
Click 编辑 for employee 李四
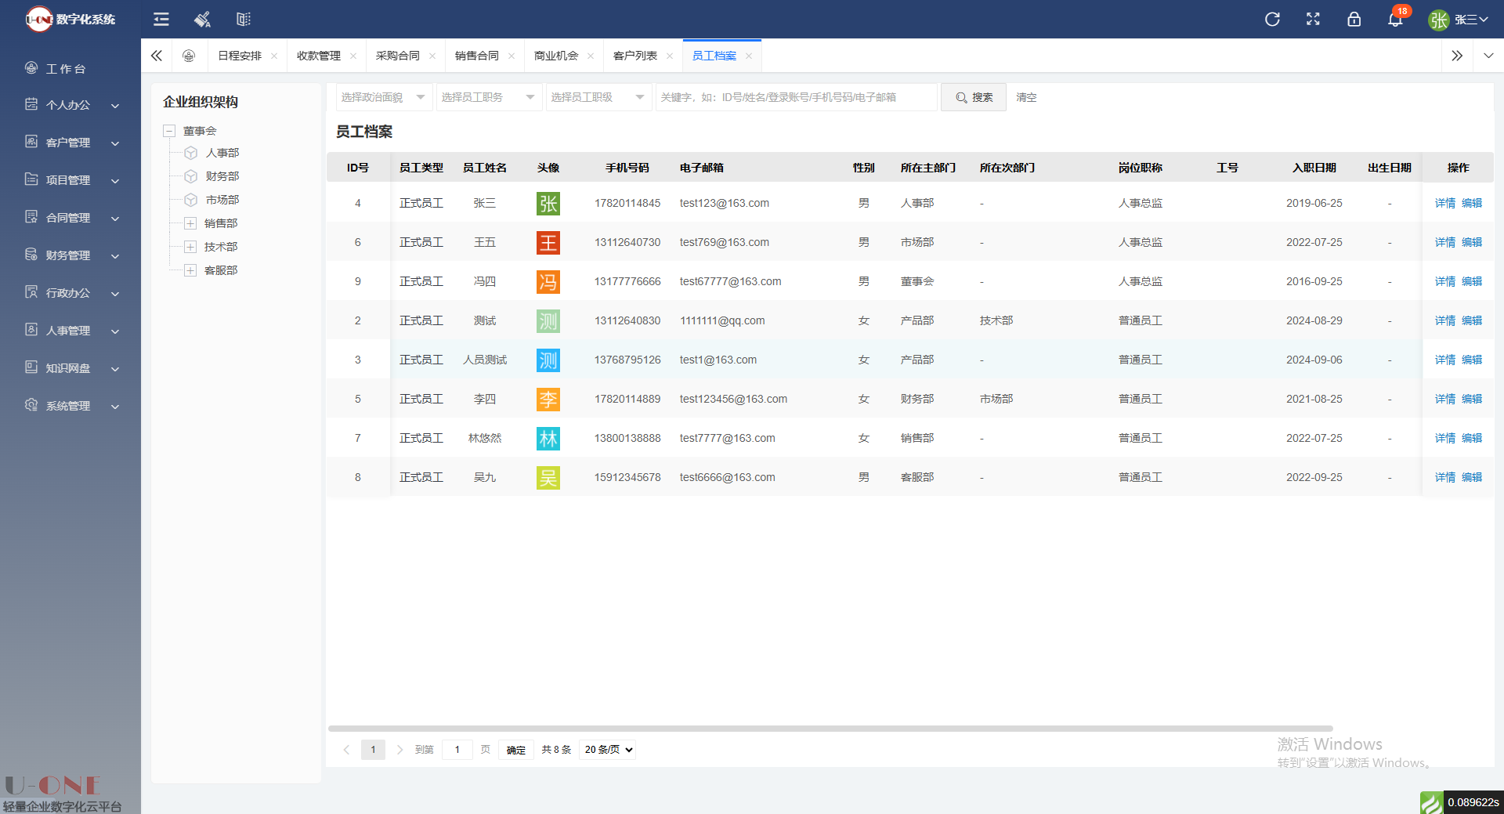tap(1472, 399)
